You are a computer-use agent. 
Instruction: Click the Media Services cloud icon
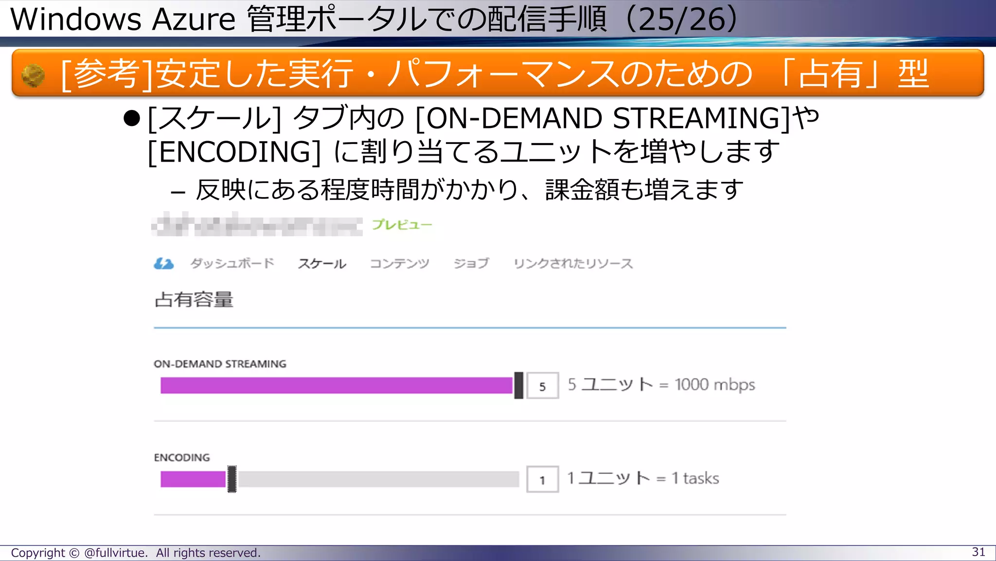click(x=163, y=264)
